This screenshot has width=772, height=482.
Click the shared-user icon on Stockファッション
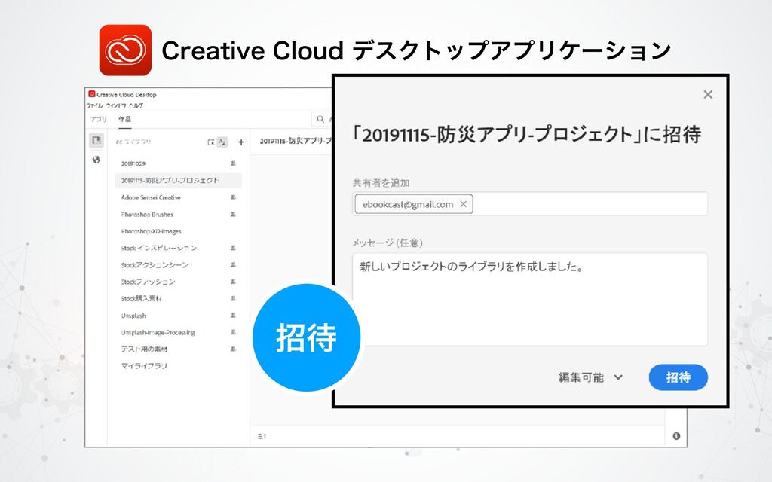click(x=233, y=282)
